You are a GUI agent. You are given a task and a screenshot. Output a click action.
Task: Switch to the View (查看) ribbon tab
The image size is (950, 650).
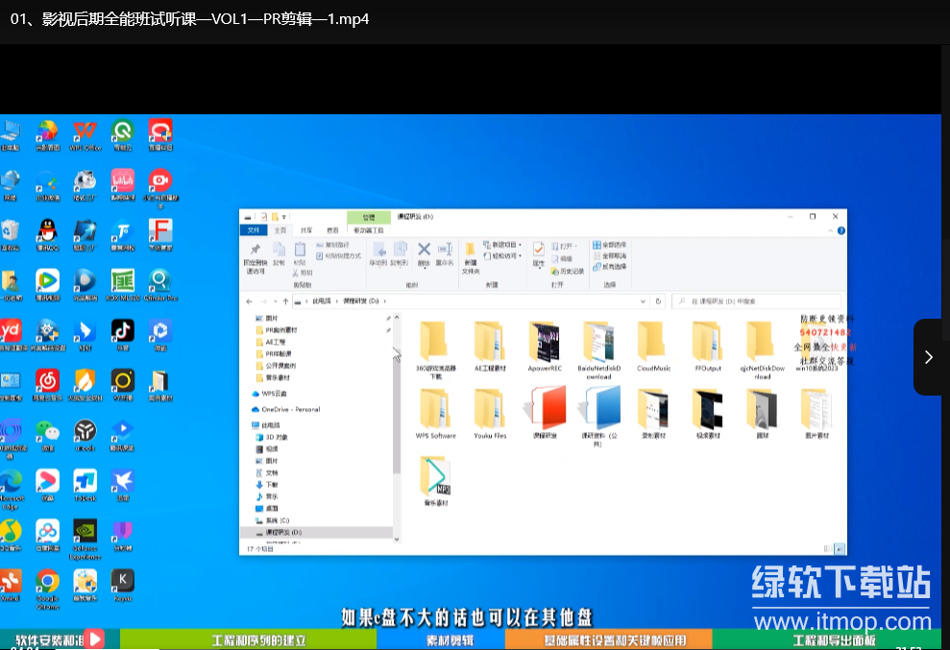[332, 230]
